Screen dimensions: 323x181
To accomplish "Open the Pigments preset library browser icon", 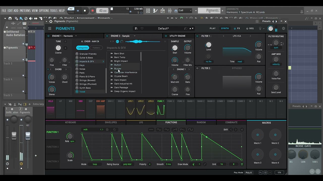I will click(x=136, y=28).
